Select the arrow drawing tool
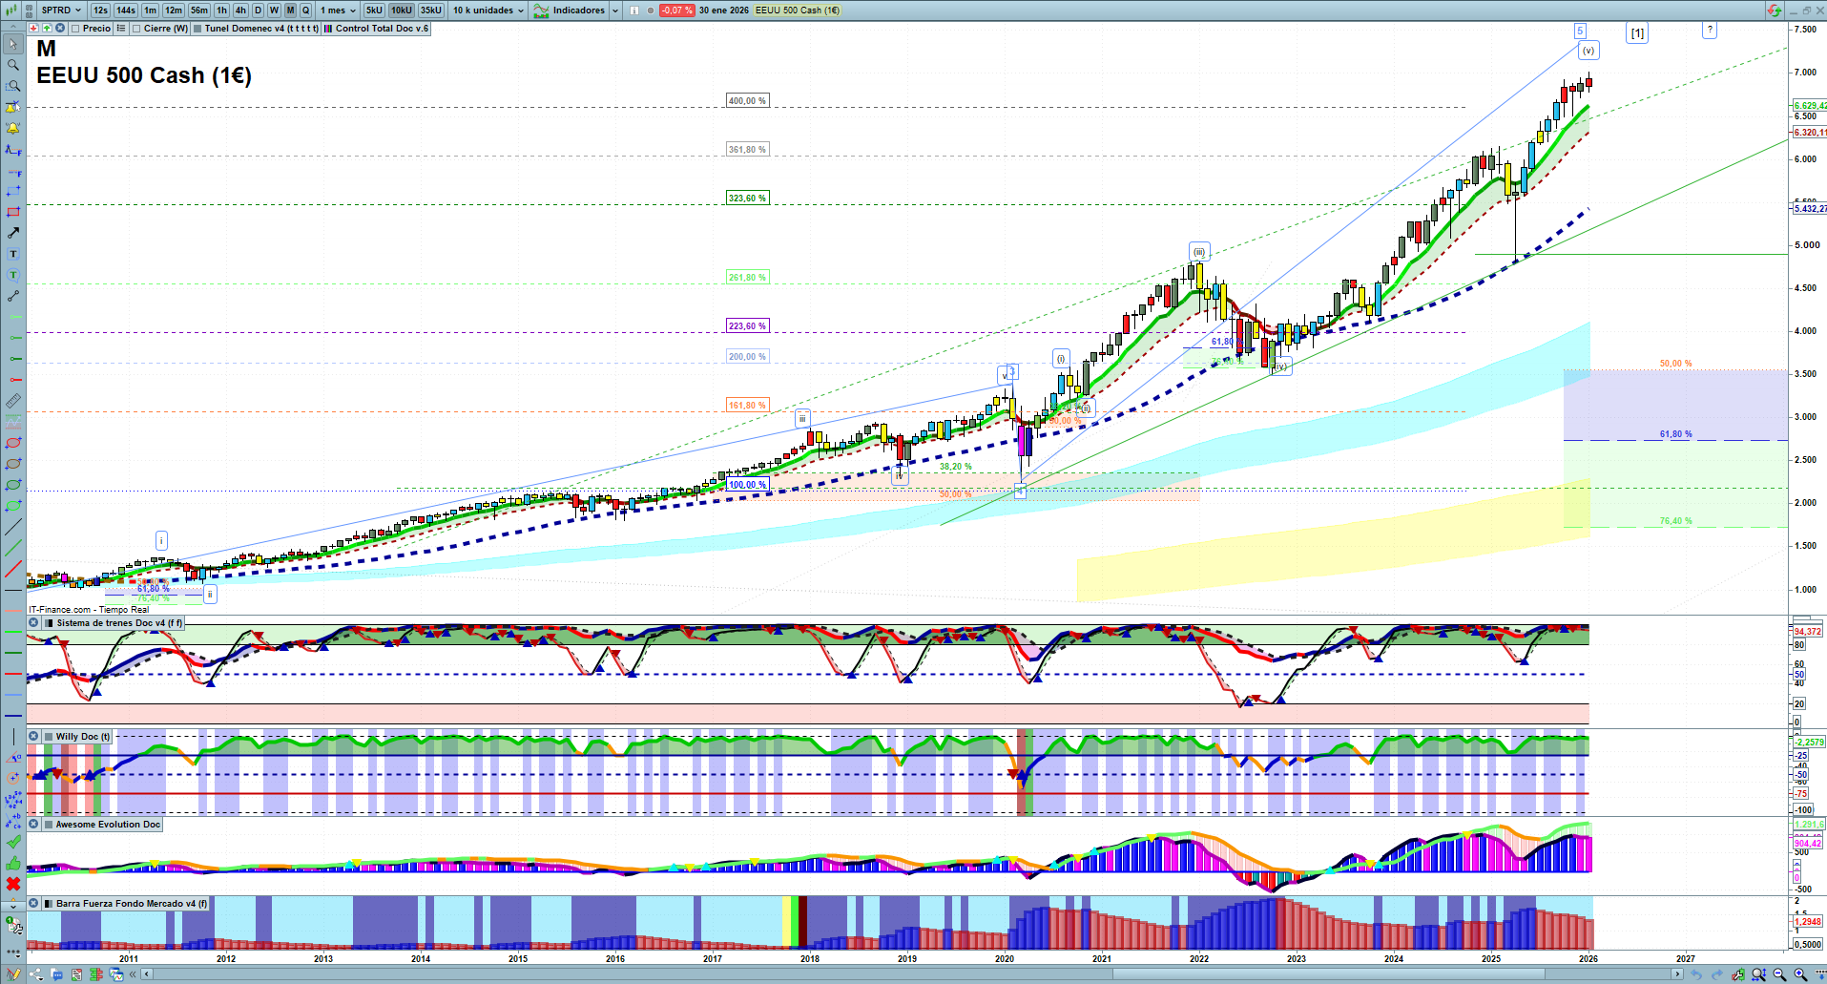This screenshot has width=1827, height=984. pyautogui.click(x=13, y=233)
